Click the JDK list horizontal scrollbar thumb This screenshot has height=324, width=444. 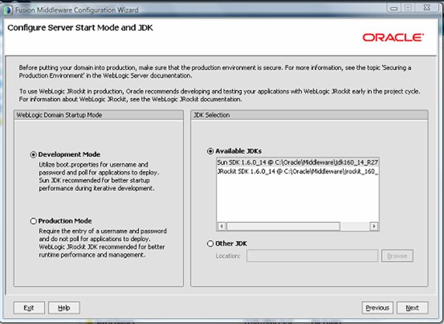coord(283,226)
